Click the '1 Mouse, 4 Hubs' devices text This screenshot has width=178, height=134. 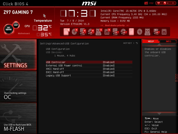65,56
